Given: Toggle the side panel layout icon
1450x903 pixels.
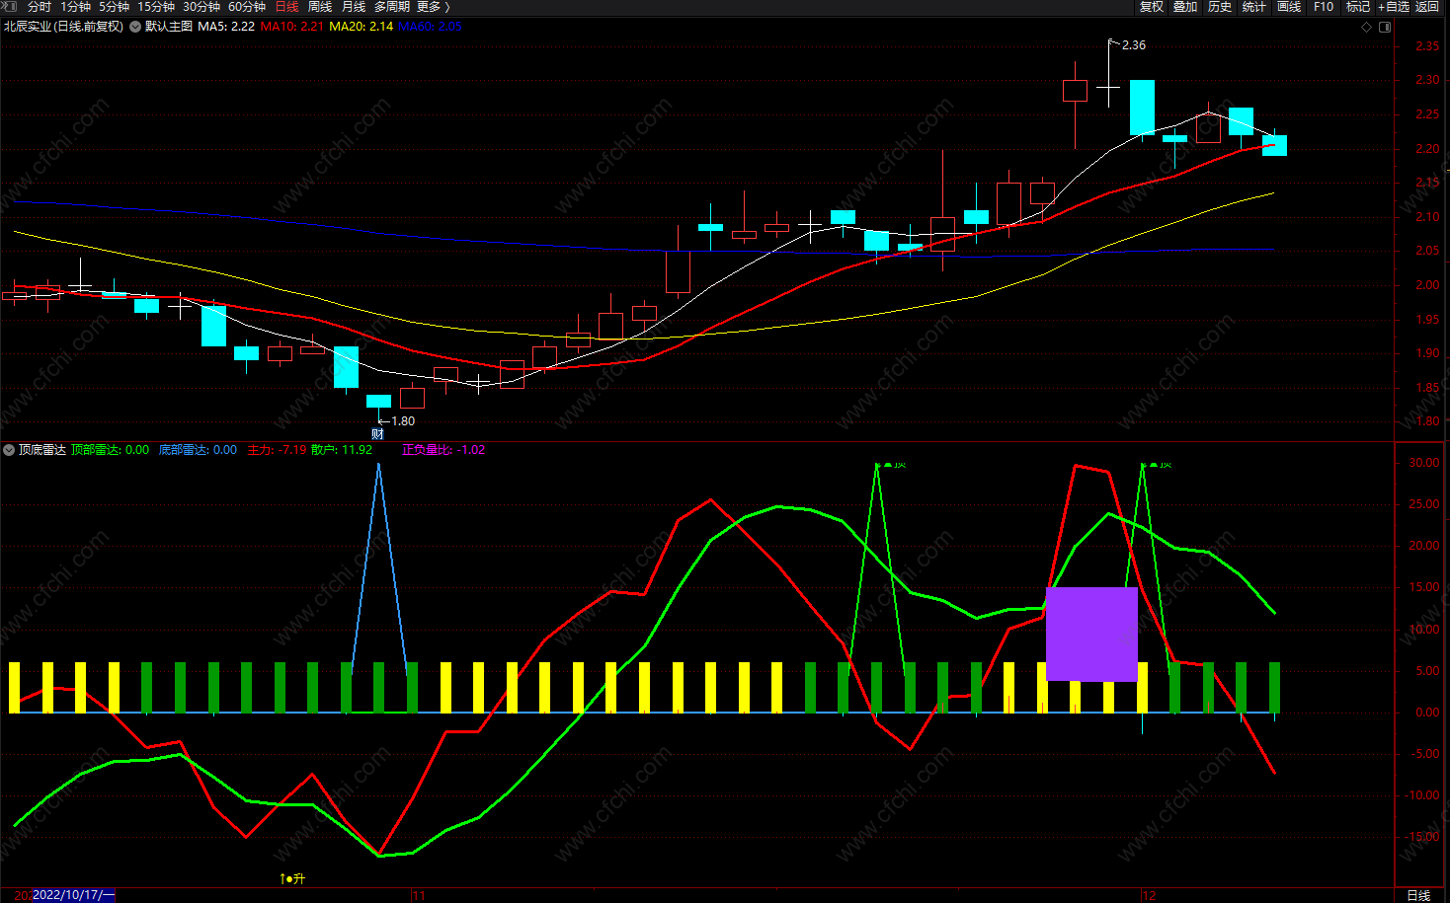Looking at the screenshot, I should (1385, 27).
